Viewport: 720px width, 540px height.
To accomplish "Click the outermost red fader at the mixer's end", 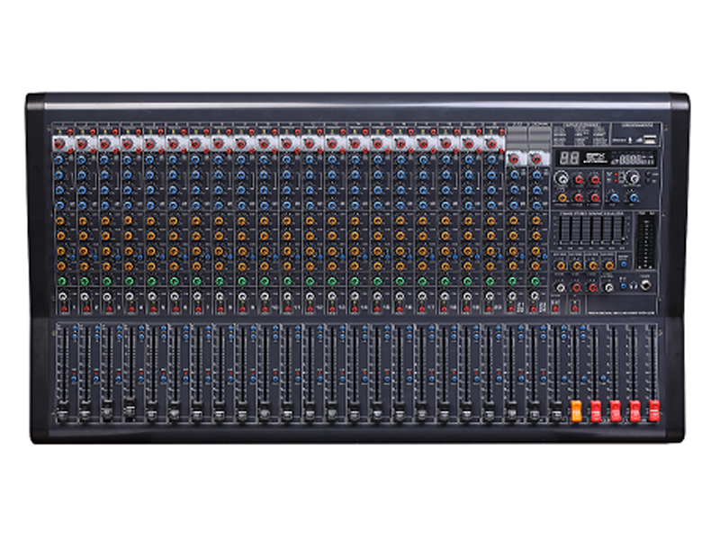I will [654, 410].
